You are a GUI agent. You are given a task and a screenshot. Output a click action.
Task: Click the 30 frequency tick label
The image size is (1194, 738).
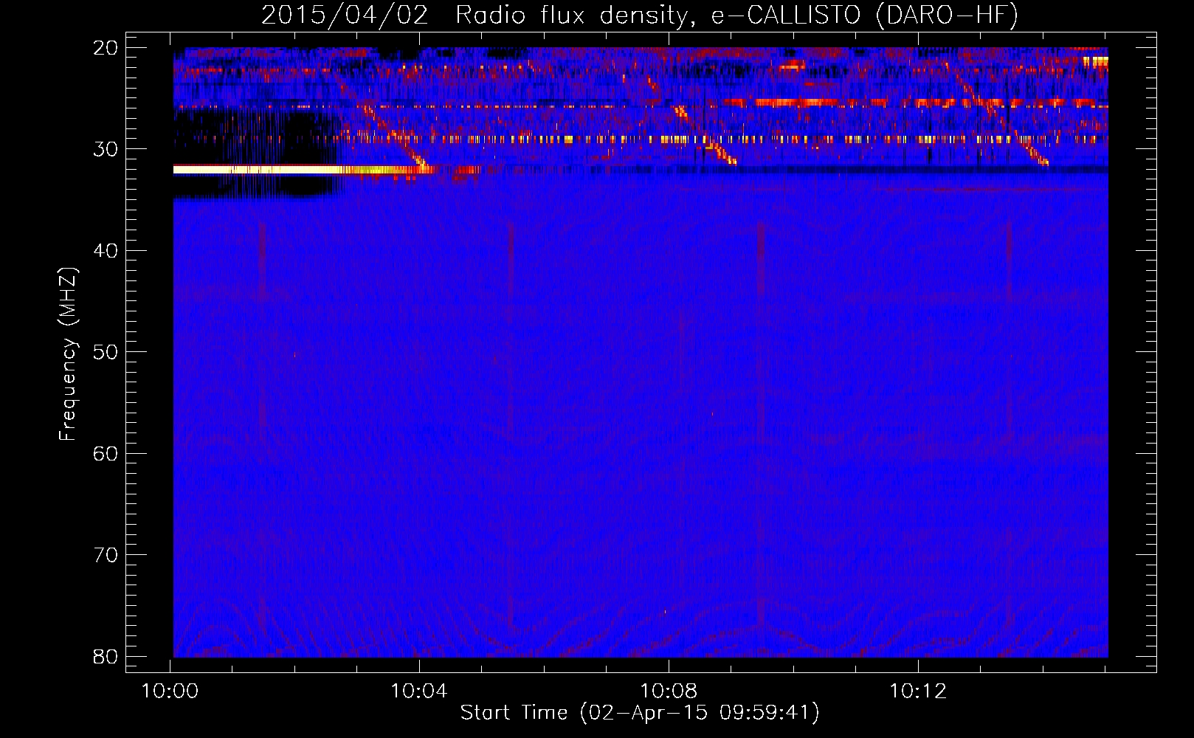point(106,149)
